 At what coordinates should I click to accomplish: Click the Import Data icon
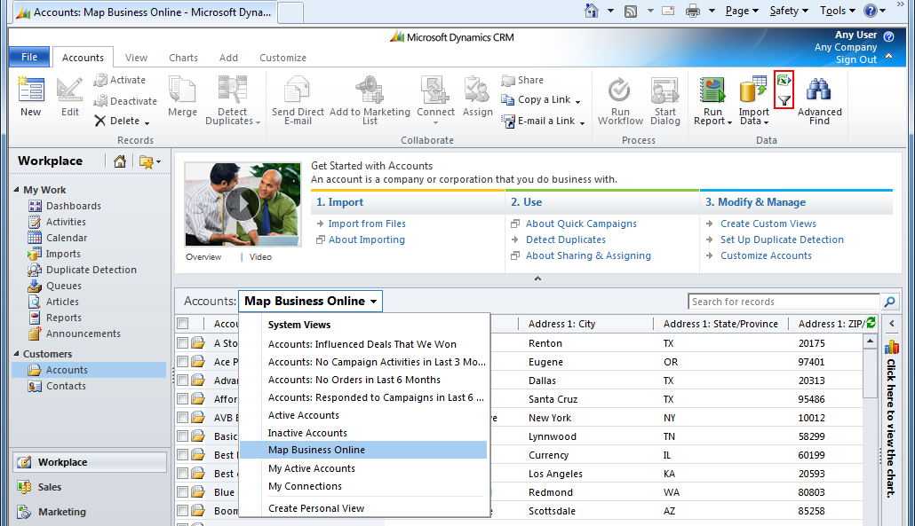[x=753, y=90]
